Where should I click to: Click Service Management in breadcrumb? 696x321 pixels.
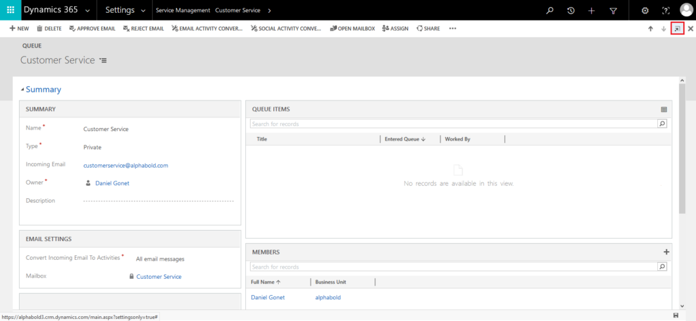pos(183,10)
